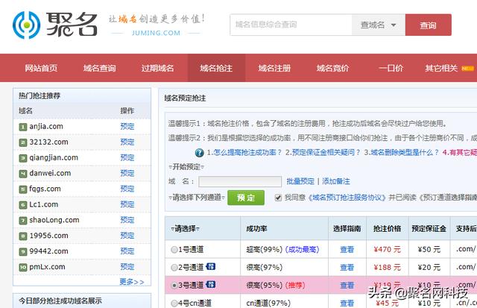Image resolution: width=477 pixels, height=308 pixels.
Task: Click 预定 link for danwei.com
Action: (127, 173)
